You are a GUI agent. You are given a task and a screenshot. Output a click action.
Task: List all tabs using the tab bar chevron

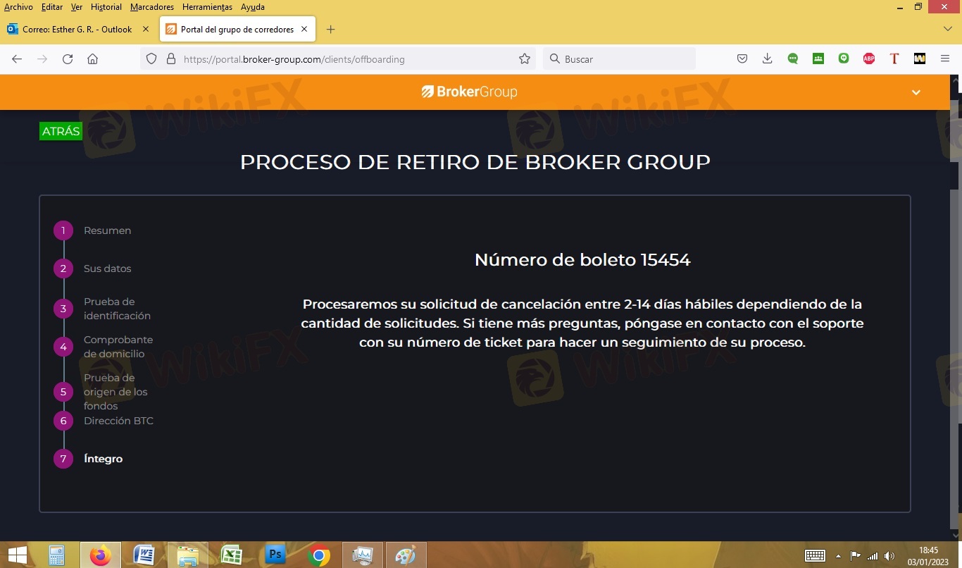pyautogui.click(x=947, y=29)
